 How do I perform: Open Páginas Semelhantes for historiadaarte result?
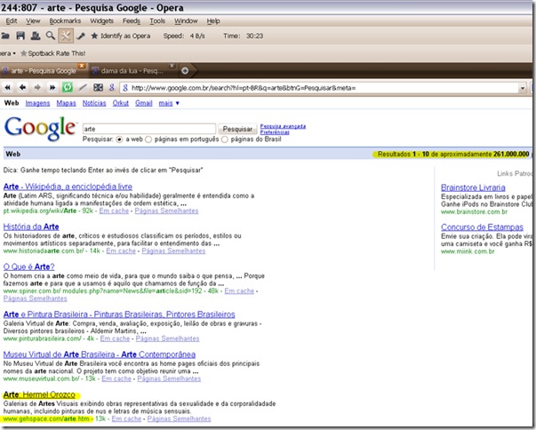coord(173,251)
